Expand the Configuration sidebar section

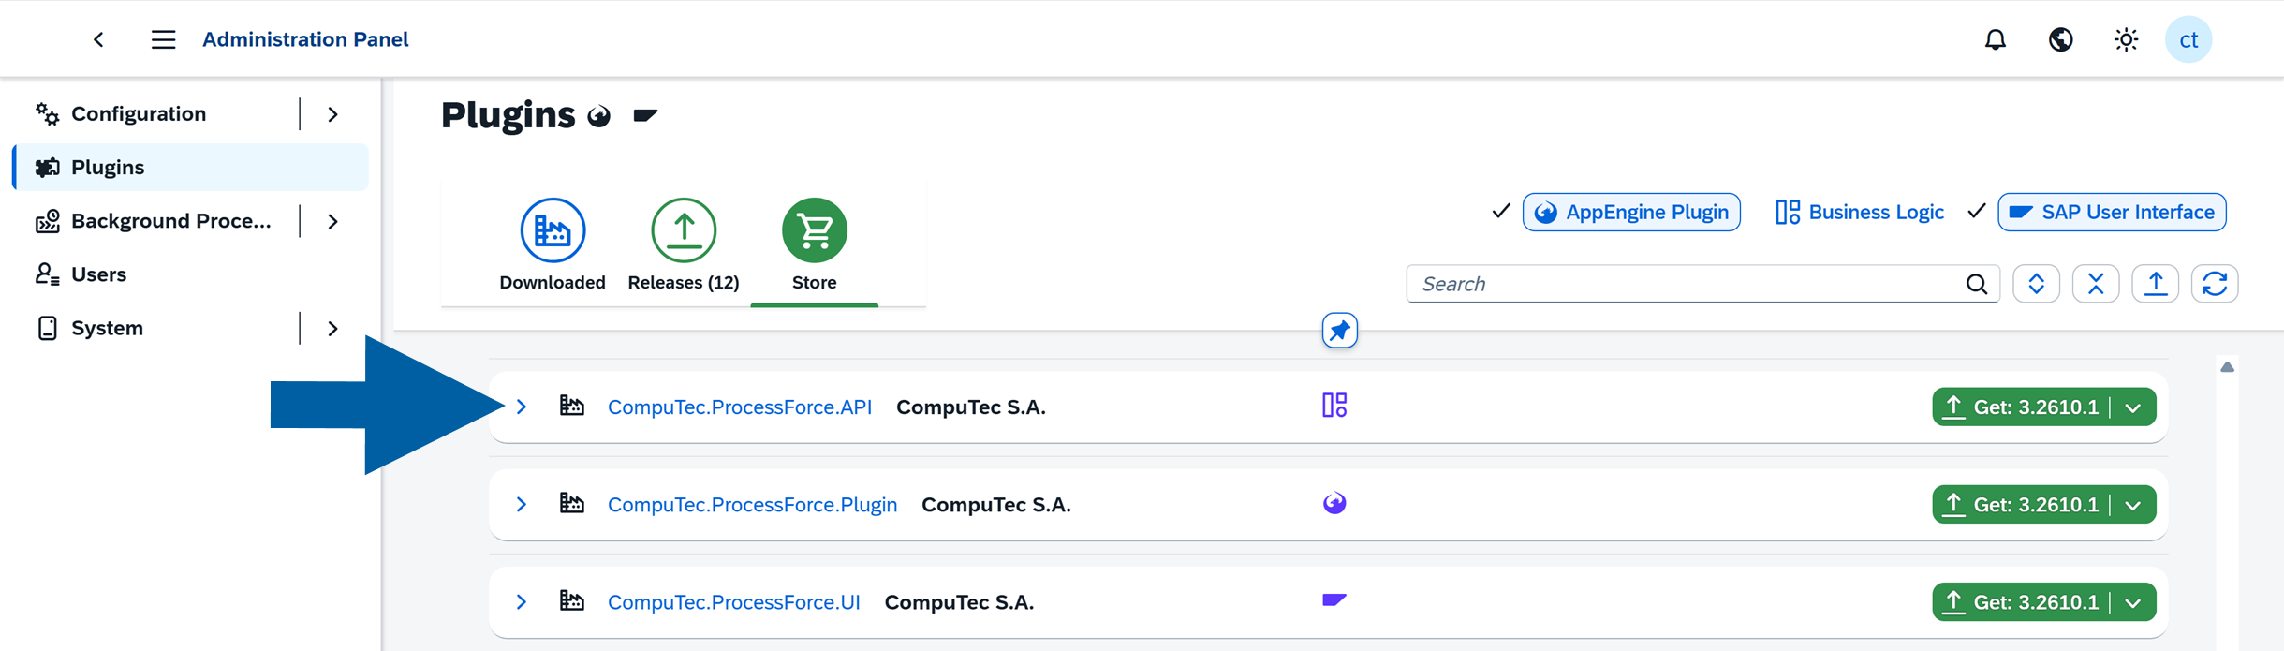click(x=332, y=114)
